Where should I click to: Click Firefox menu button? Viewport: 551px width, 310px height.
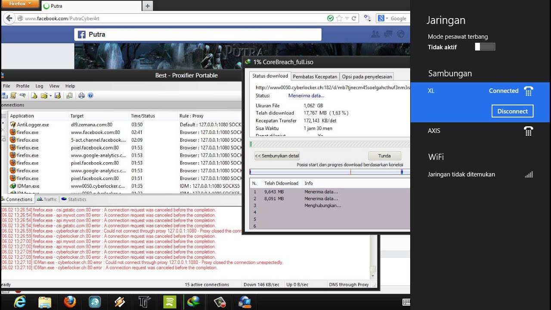20,3
